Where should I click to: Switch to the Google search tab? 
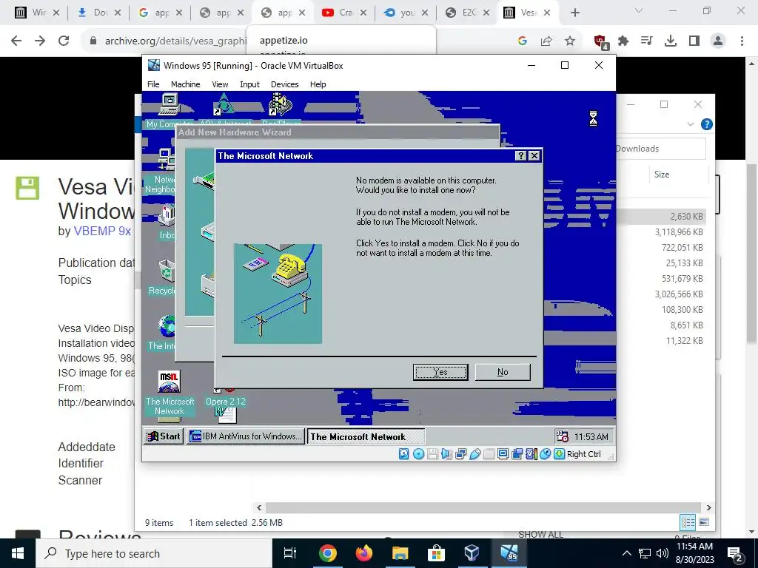tap(160, 13)
